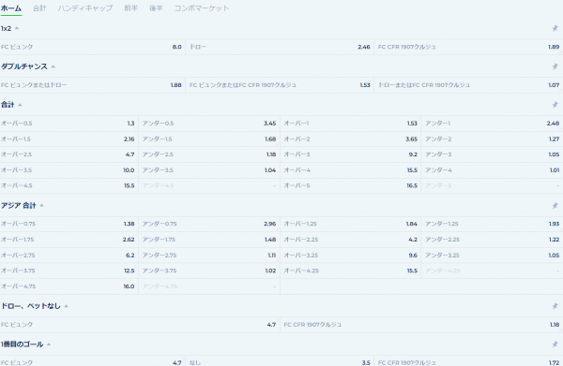Select オーバー2 at 3.65

350,139
